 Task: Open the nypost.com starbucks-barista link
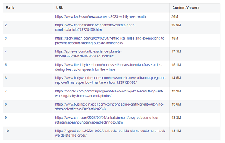pyautogui.click(x=111, y=133)
